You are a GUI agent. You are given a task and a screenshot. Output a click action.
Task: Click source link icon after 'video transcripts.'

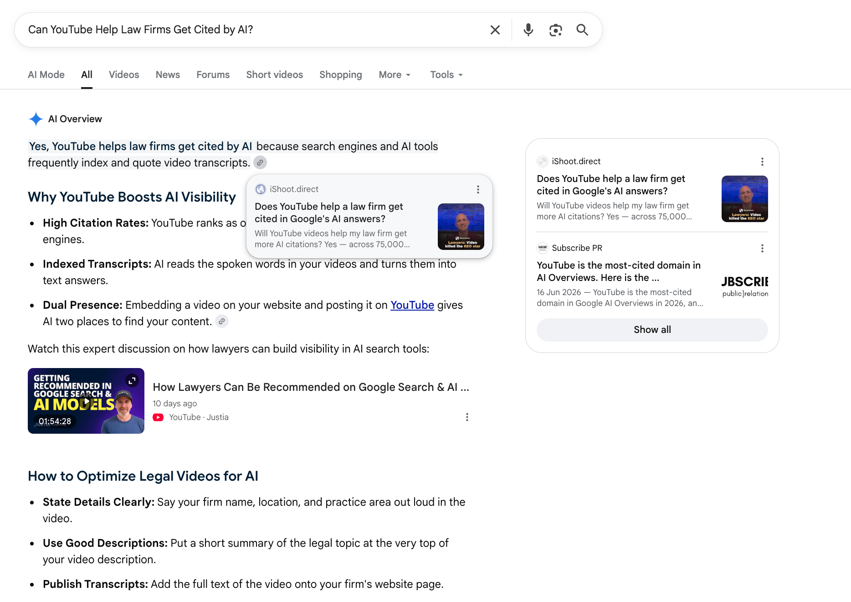click(260, 163)
